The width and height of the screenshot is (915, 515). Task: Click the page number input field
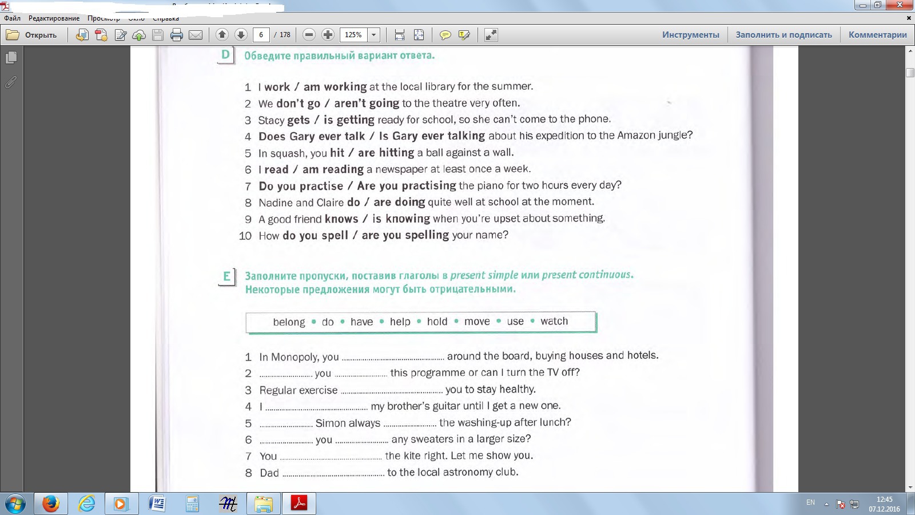pyautogui.click(x=260, y=34)
